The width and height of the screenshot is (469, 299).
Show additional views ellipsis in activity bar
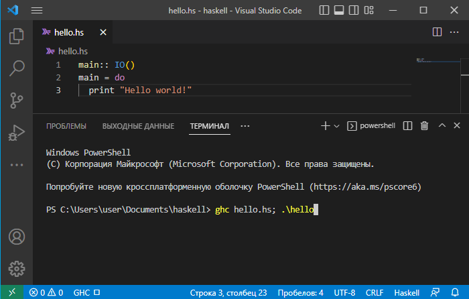pos(17,165)
